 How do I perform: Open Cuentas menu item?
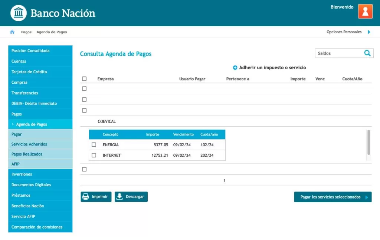pos(40,61)
